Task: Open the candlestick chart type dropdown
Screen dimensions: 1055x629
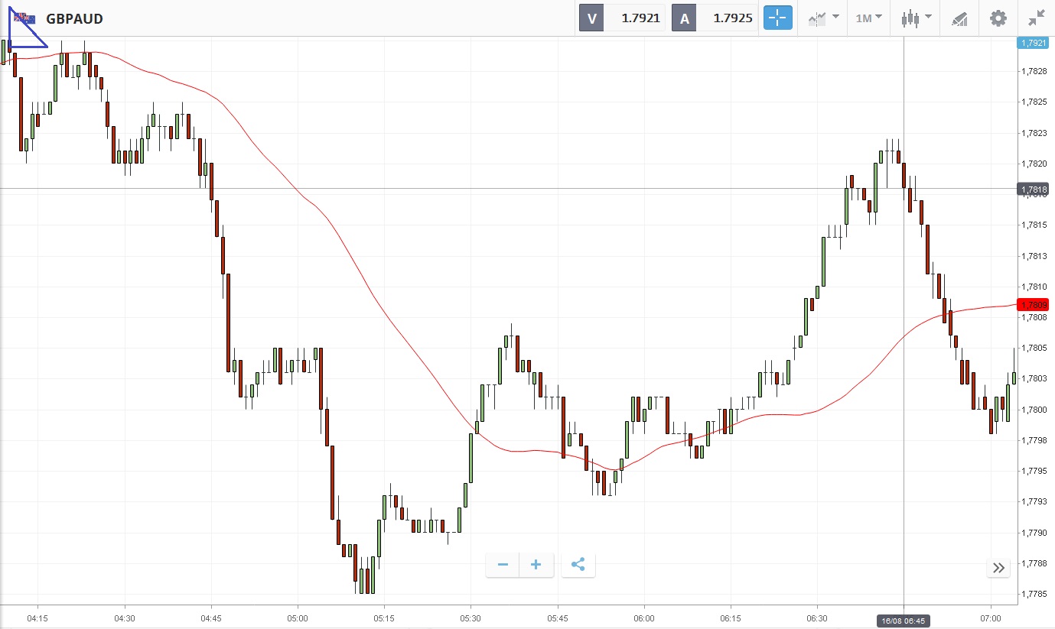Action: tap(916, 18)
